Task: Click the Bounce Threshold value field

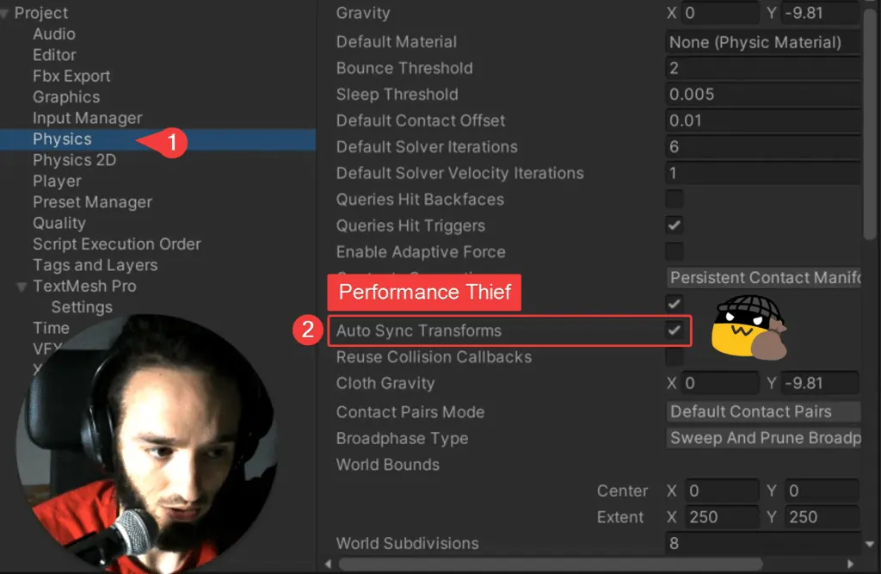Action: point(763,68)
